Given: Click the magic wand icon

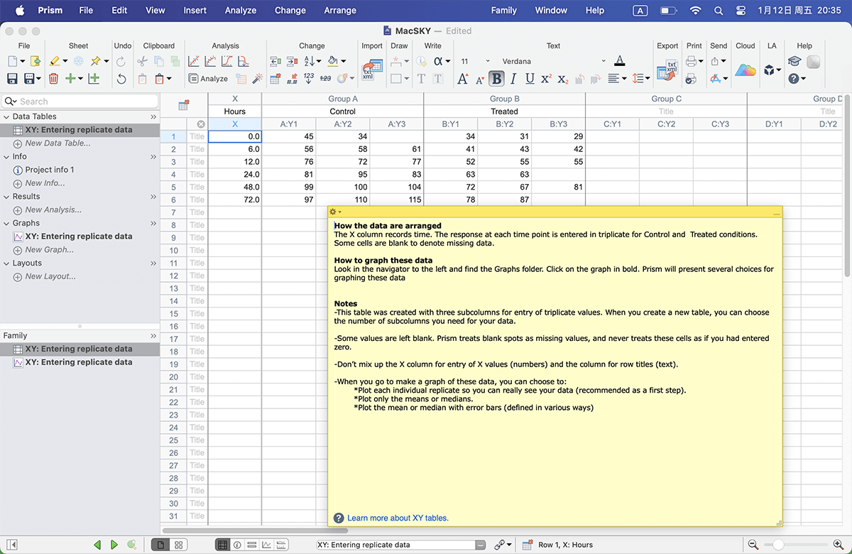Looking at the screenshot, I should 257,79.
